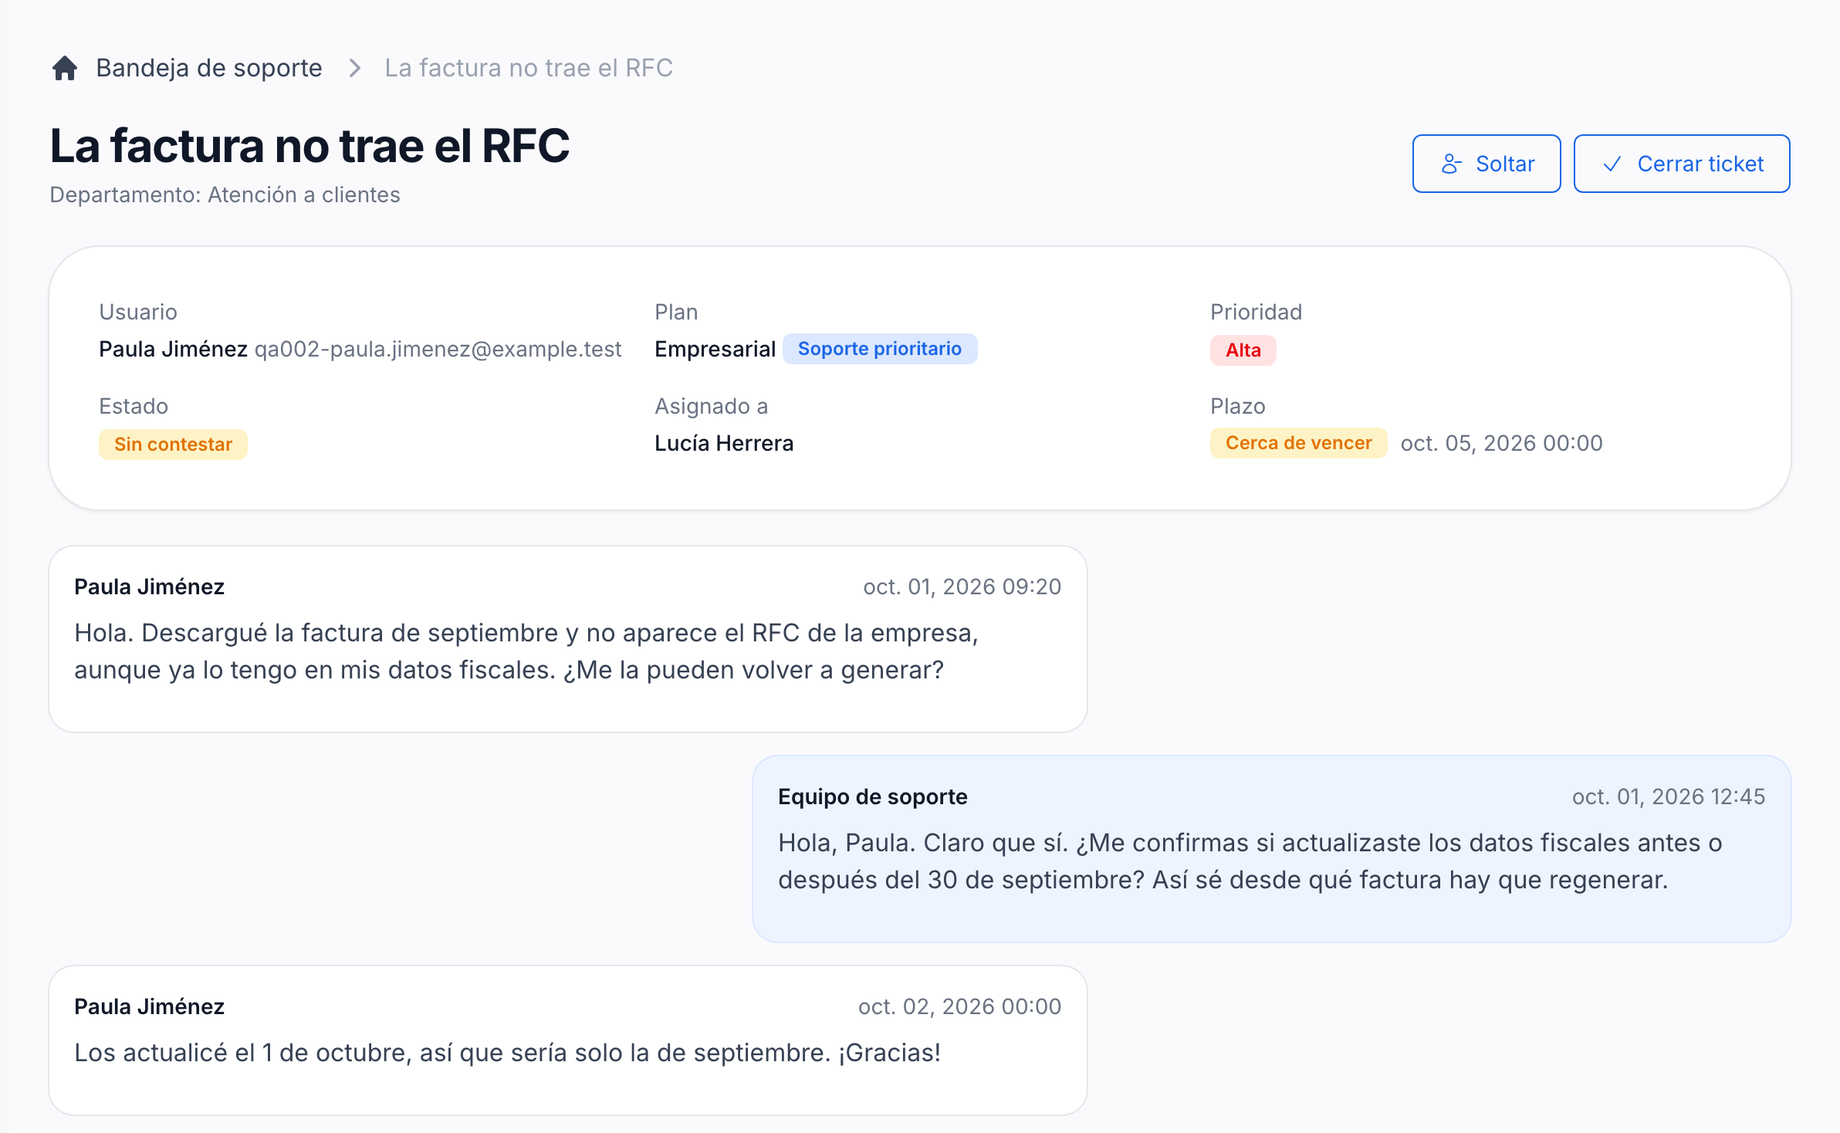1840x1133 pixels.
Task: Click timestamp oct. 02, 2026 00:00
Action: (959, 1006)
